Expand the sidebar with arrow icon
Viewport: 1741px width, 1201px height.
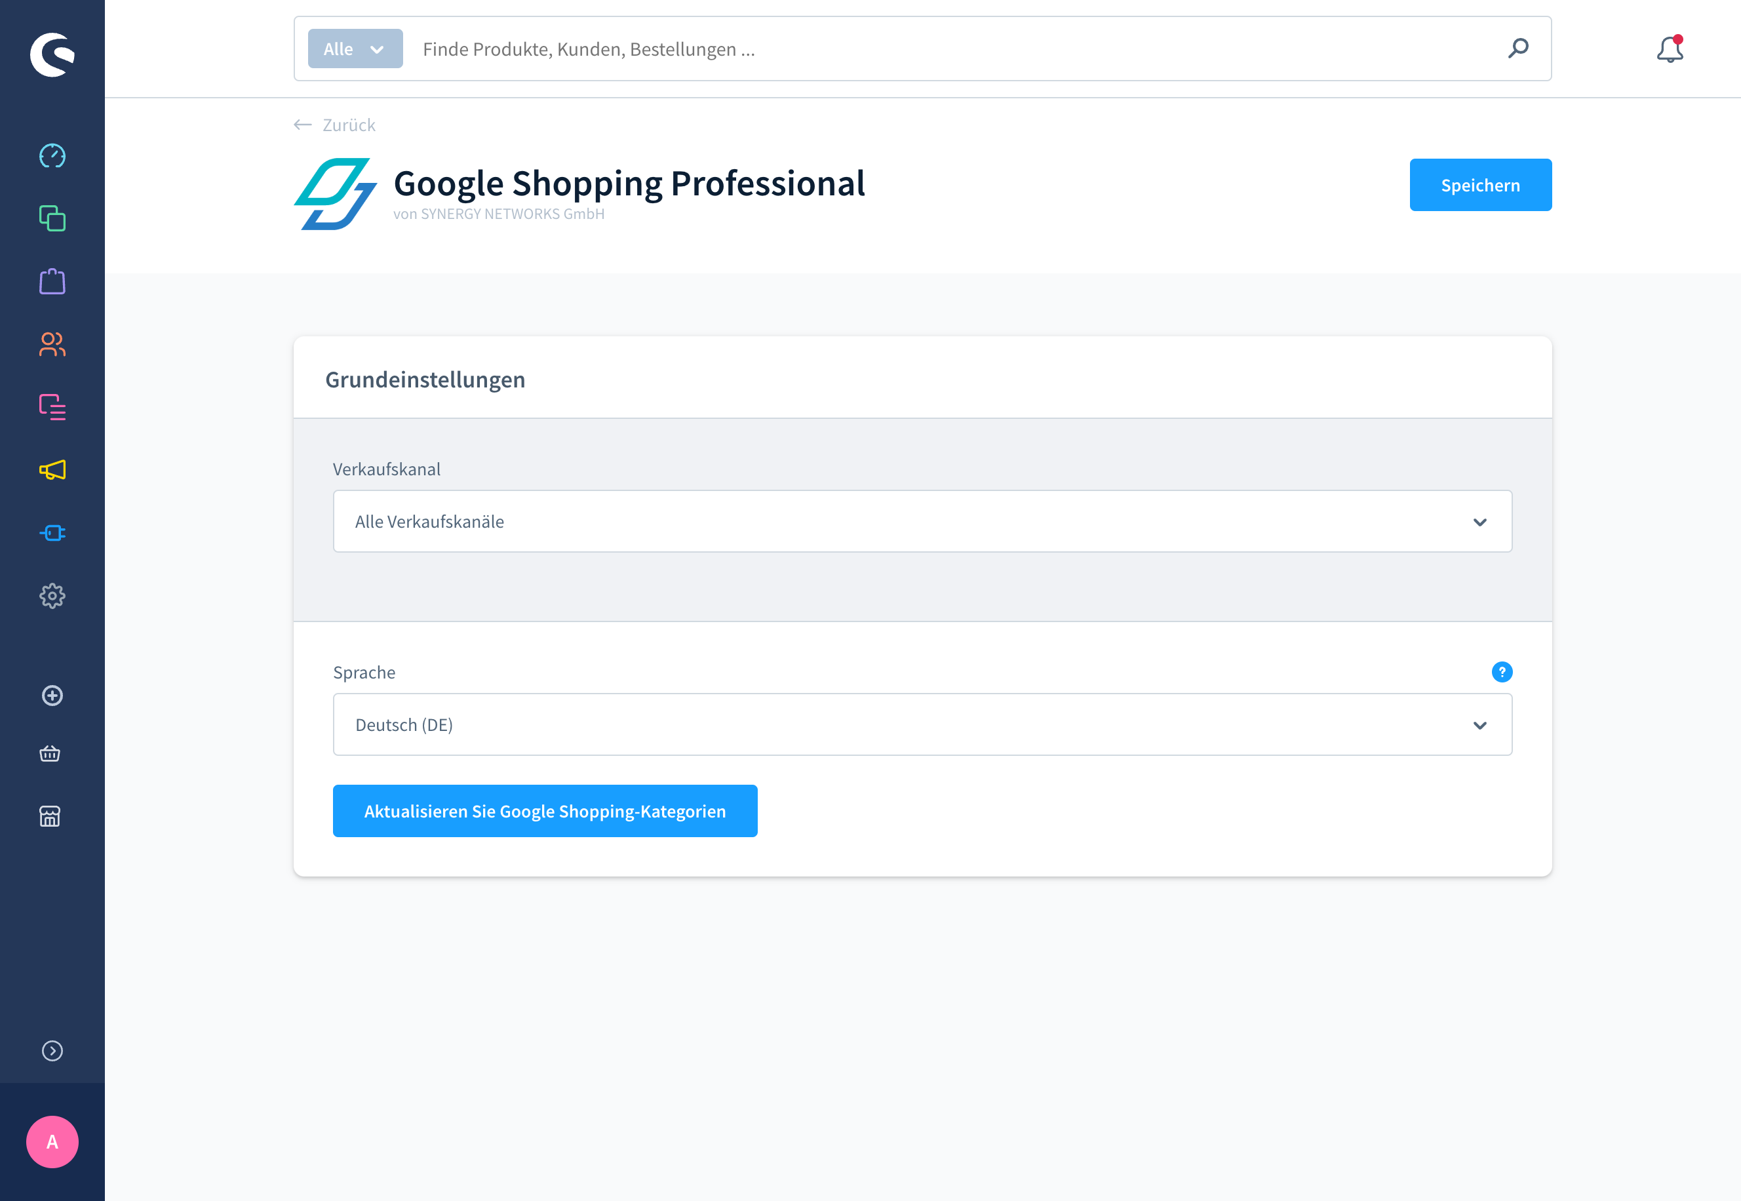coord(52,1050)
